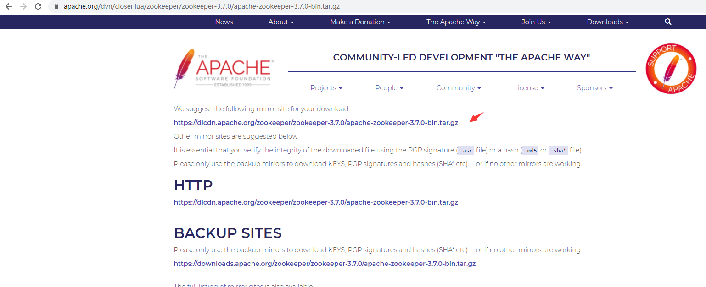Click the browser back arrow button

coord(8,7)
